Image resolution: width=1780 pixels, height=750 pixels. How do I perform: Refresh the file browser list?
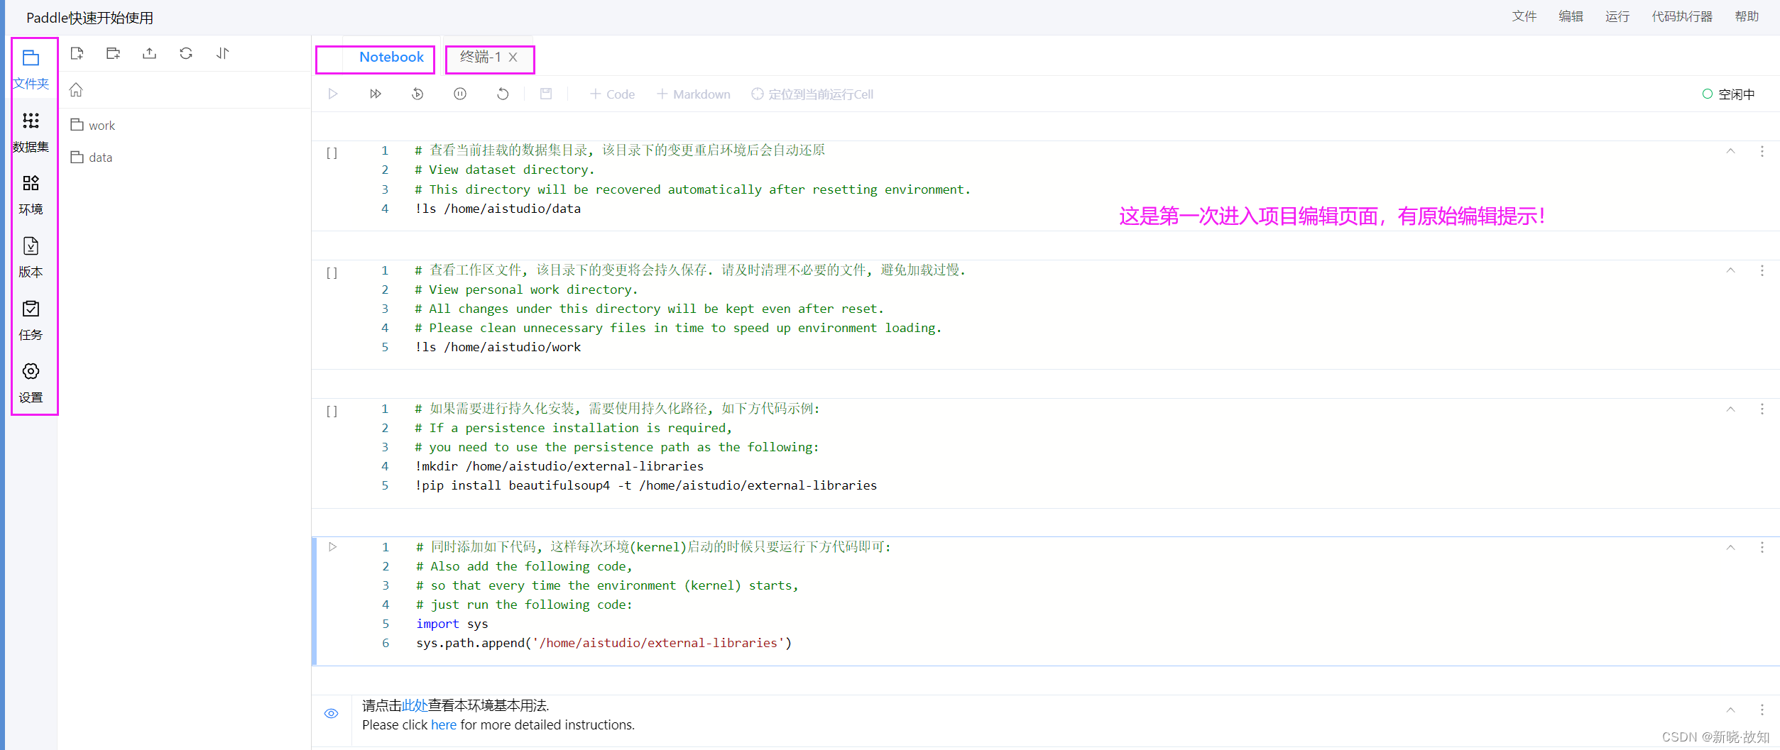tap(186, 53)
